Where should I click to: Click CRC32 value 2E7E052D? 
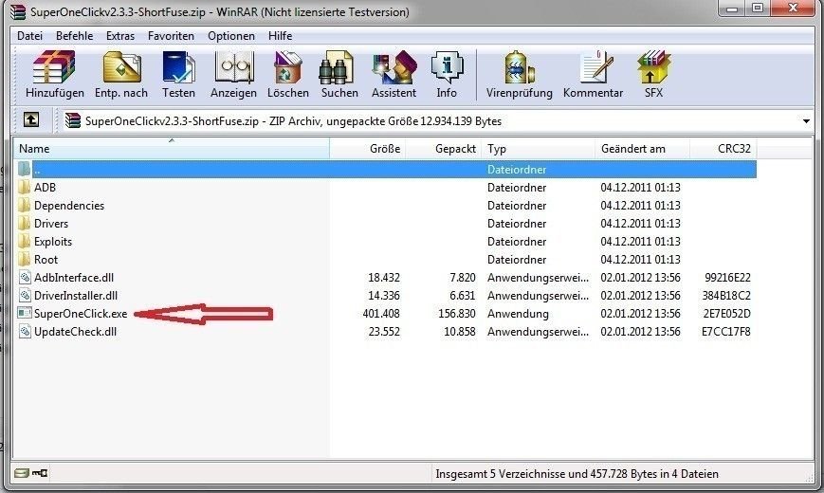(725, 314)
